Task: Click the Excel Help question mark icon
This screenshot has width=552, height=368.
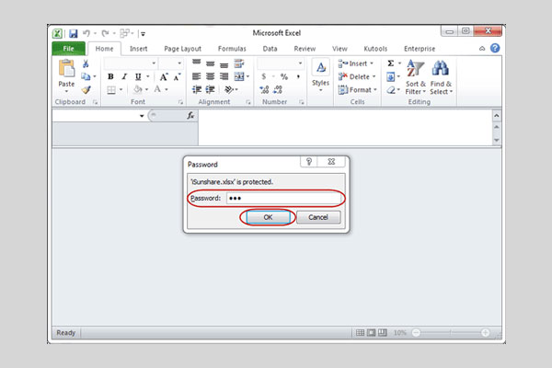Action: click(495, 48)
